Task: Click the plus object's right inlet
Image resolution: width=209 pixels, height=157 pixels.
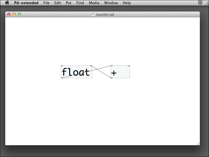Action: coord(129,66)
